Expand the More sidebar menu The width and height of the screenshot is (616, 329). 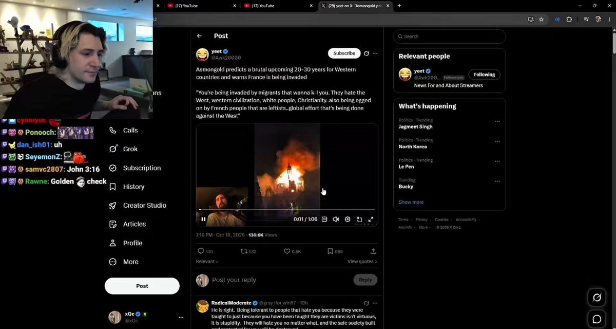tap(124, 262)
